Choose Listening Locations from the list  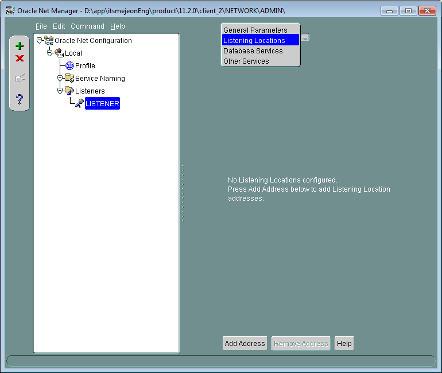261,40
